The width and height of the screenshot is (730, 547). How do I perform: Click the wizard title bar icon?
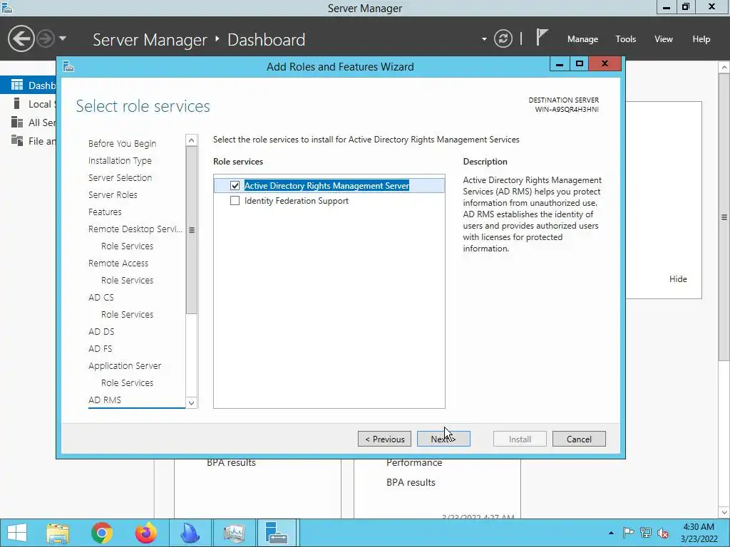click(x=68, y=66)
